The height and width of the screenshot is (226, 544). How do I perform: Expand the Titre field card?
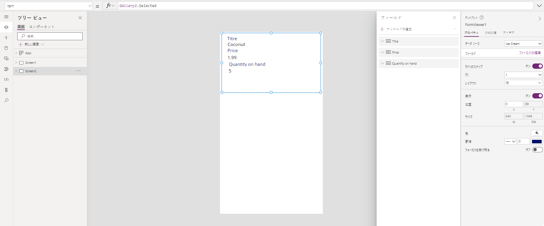point(382,41)
